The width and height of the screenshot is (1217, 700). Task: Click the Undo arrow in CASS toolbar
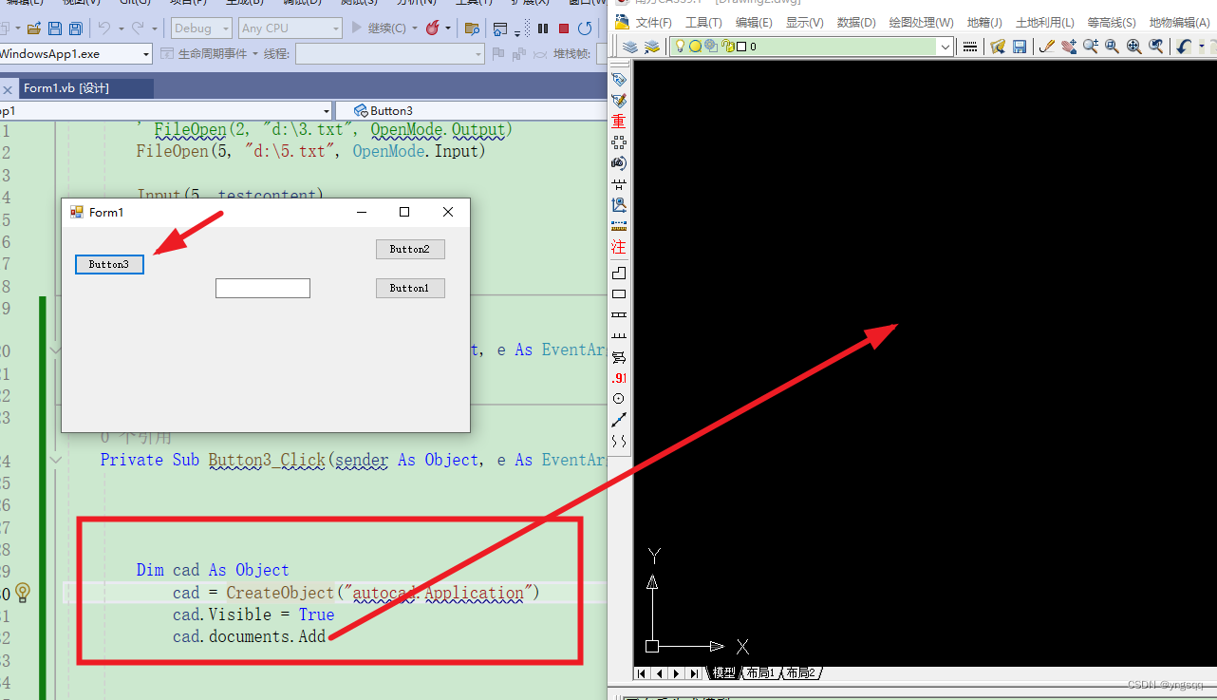1184,47
